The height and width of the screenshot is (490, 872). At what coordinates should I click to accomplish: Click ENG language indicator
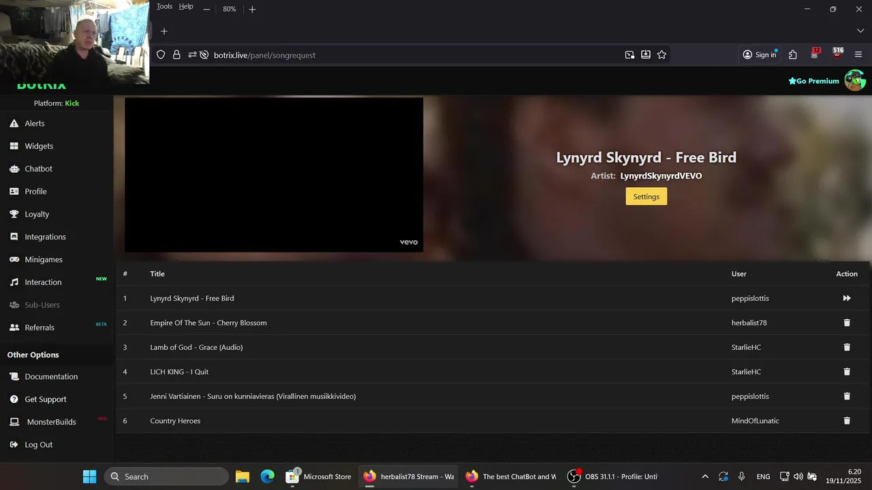pyautogui.click(x=763, y=476)
